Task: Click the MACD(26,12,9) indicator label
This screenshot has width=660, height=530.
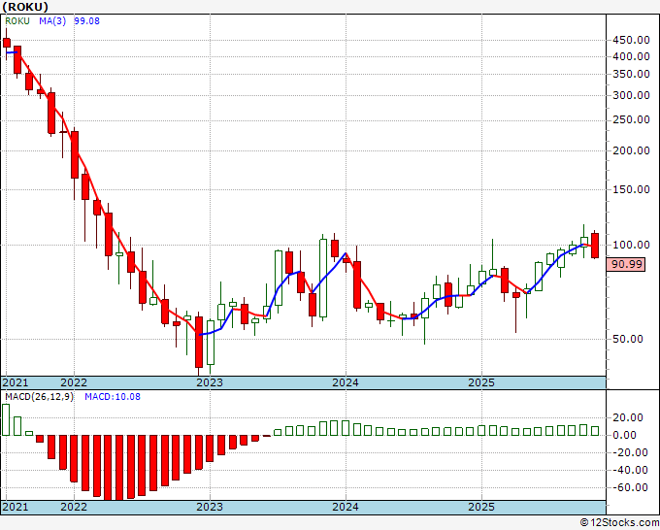Action: pyautogui.click(x=39, y=397)
